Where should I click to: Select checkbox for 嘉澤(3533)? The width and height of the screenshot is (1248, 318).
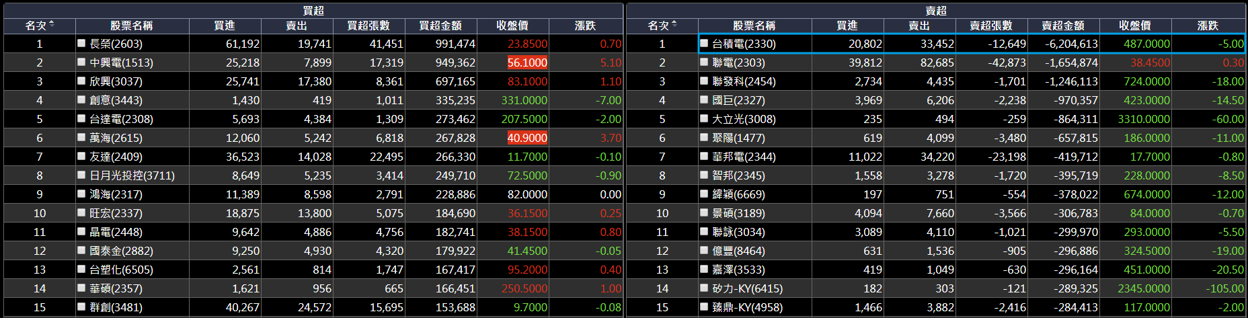(x=704, y=269)
